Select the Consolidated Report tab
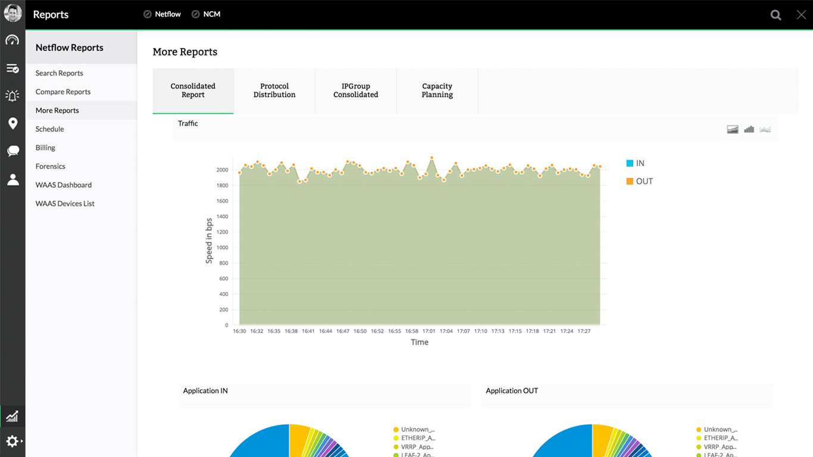Image resolution: width=813 pixels, height=457 pixels. pos(193,90)
